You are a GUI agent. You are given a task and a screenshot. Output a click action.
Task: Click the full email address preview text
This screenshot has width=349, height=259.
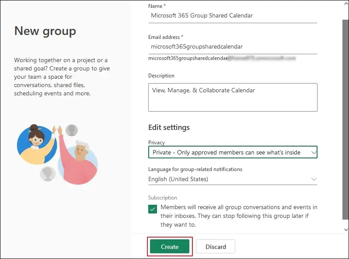(222, 58)
